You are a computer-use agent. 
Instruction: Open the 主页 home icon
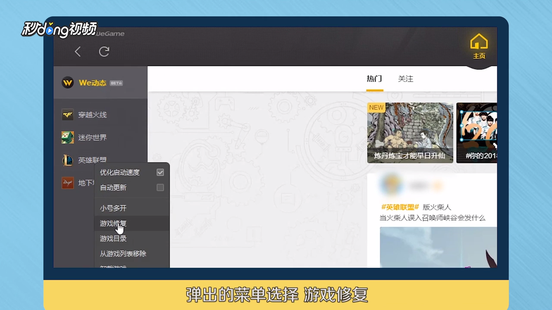[479, 47]
